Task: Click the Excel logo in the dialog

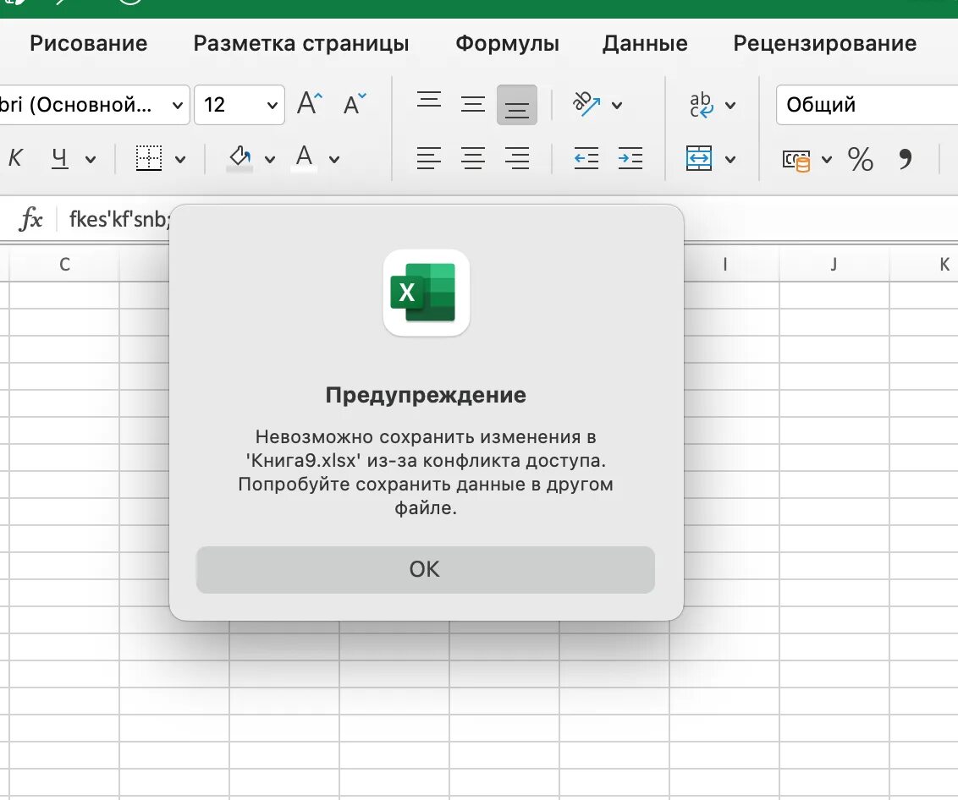Action: coord(426,293)
